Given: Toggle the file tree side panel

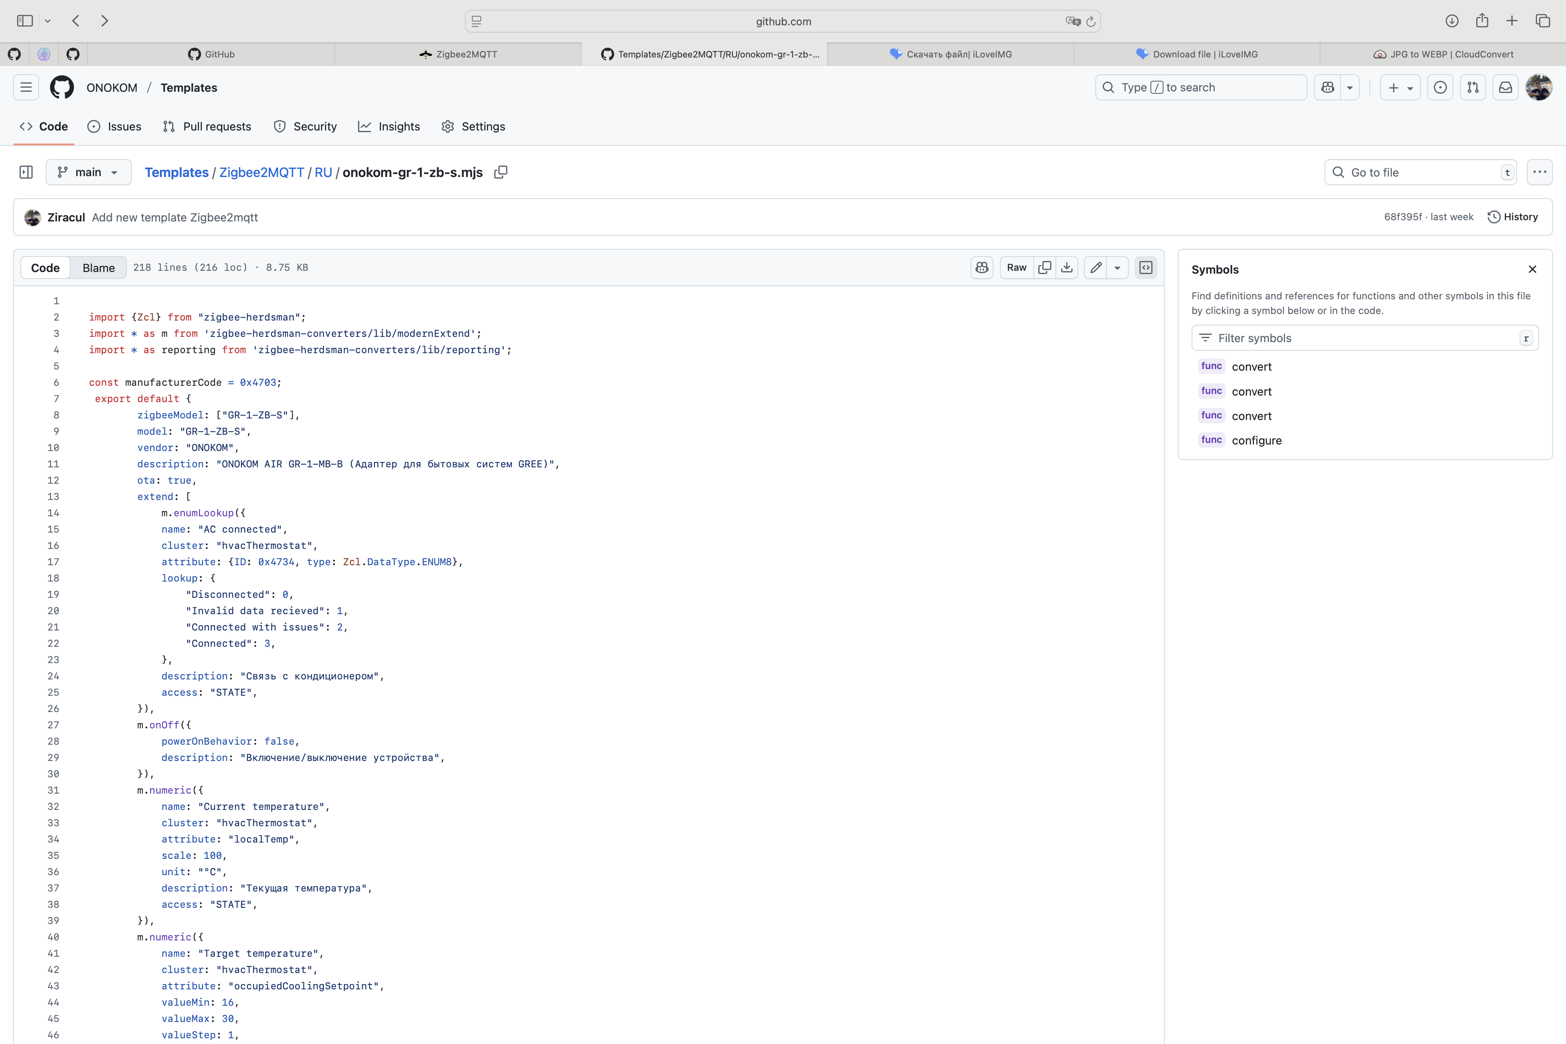Looking at the screenshot, I should pos(26,173).
